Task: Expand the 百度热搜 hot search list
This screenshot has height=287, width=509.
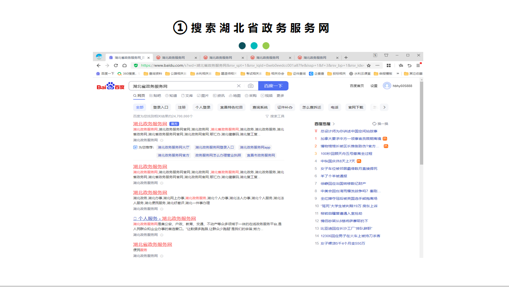Action: coord(325,124)
